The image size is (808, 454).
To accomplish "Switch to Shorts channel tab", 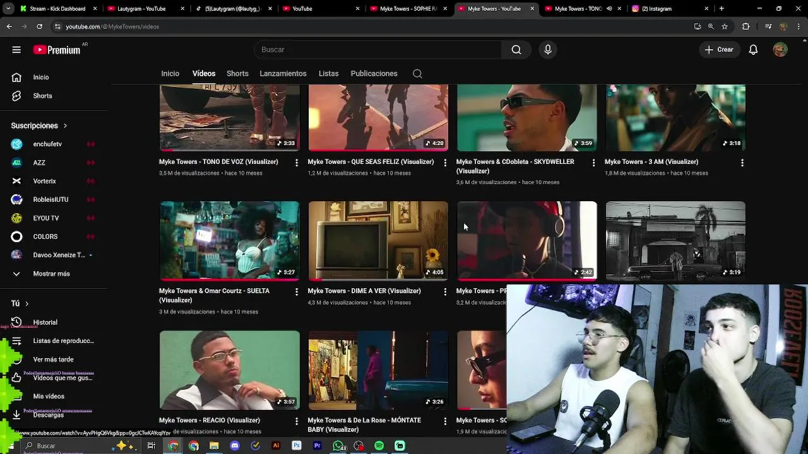I will [237, 74].
